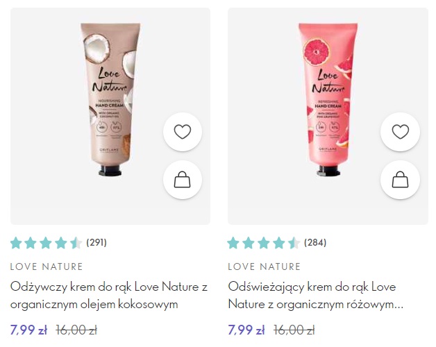The height and width of the screenshot is (347, 436).
Task: Click crossed-out 16,00 zł under grapefruit cream
Action: click(294, 330)
